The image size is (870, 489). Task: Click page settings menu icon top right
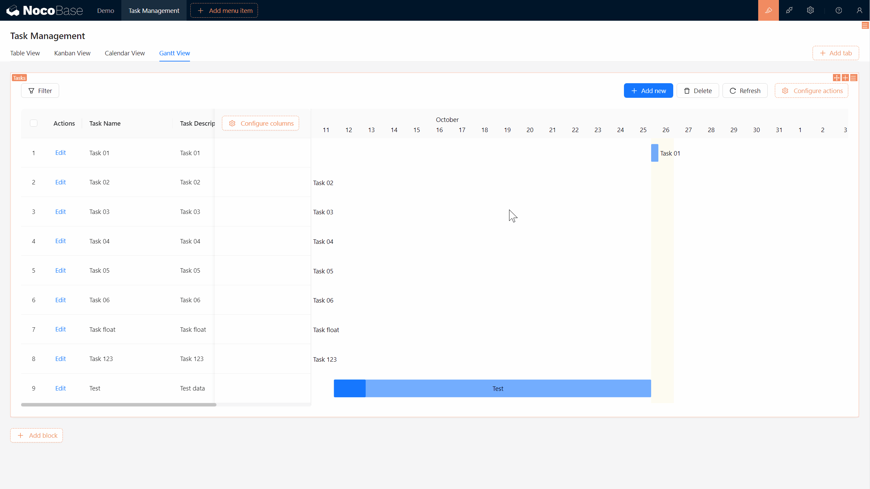click(865, 26)
